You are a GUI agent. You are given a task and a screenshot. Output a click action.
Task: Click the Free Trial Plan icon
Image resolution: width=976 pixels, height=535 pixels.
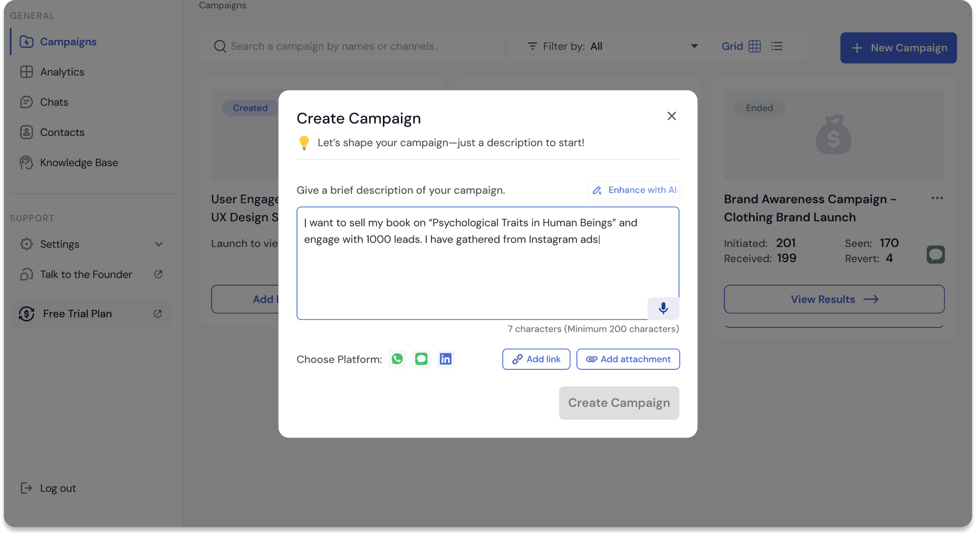pos(26,313)
